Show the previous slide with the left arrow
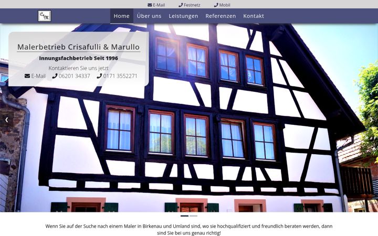Screen dimensions: 378x236 tap(6, 120)
